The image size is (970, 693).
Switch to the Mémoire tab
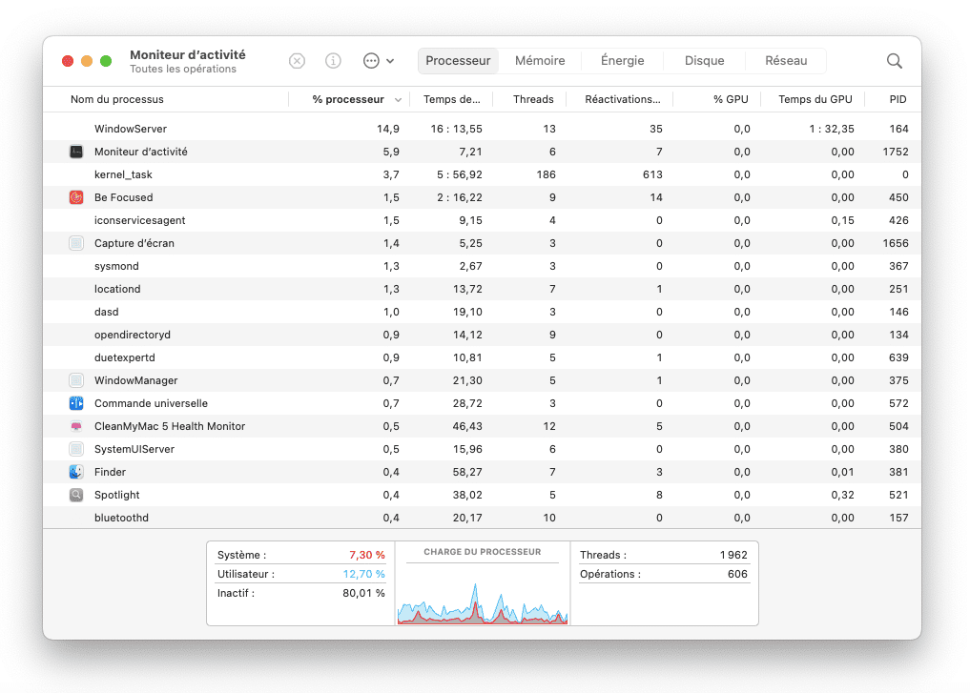point(540,61)
